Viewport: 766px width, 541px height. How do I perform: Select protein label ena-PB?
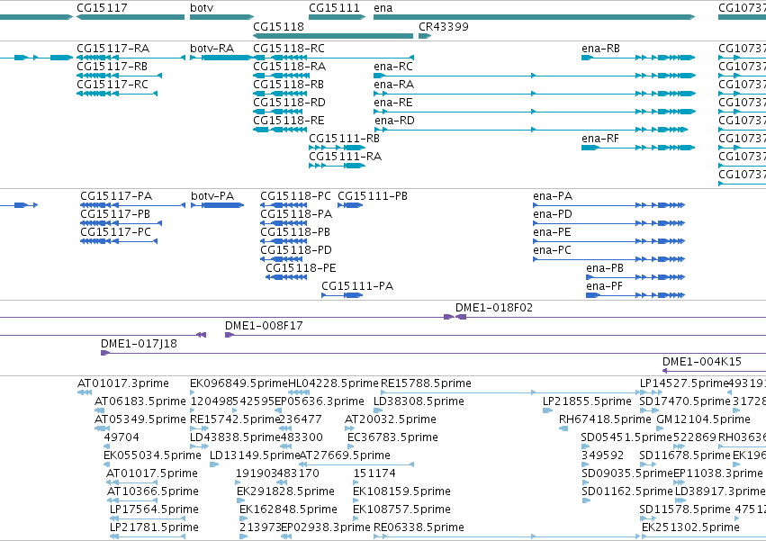point(605,269)
